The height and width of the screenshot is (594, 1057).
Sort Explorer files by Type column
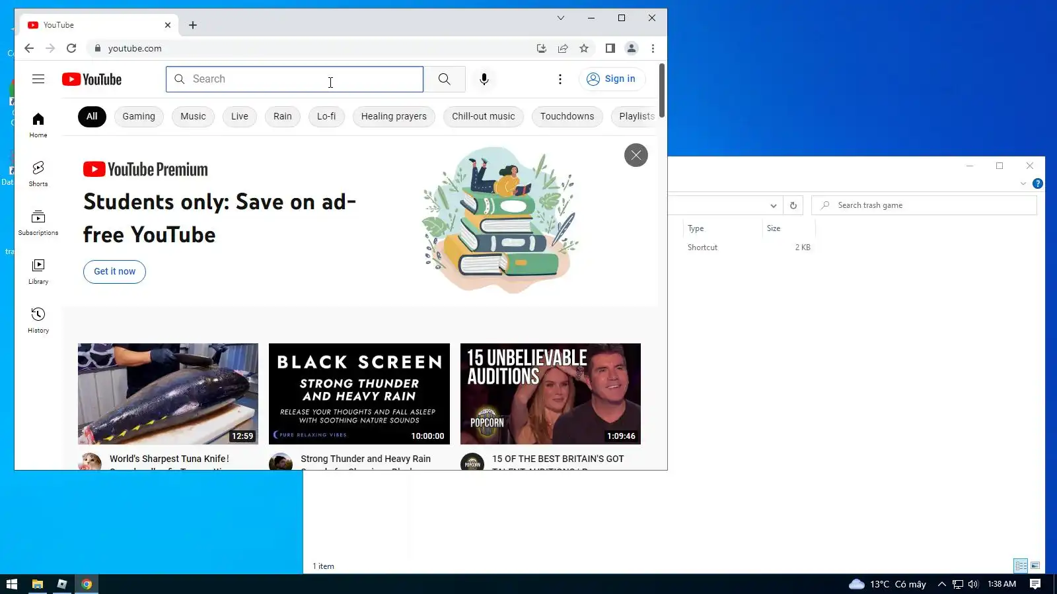click(723, 228)
